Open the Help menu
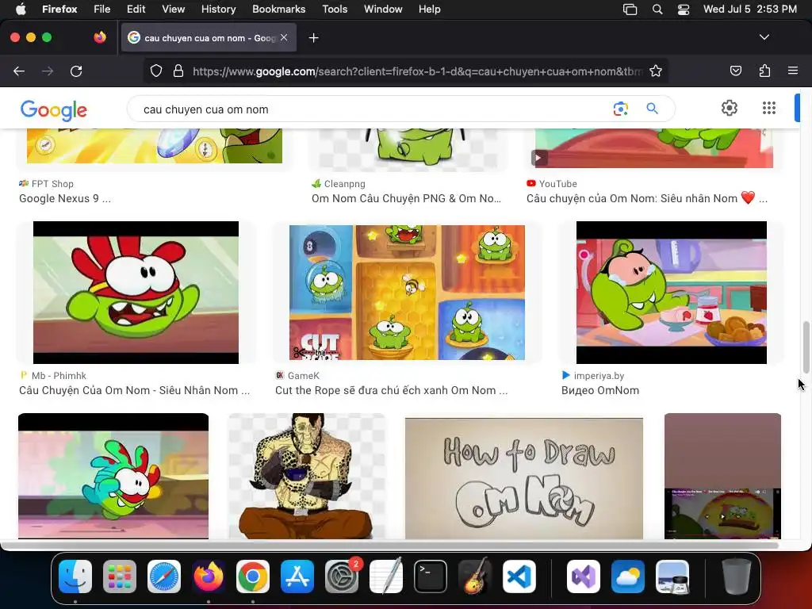Viewport: 812px width, 609px height. click(429, 9)
